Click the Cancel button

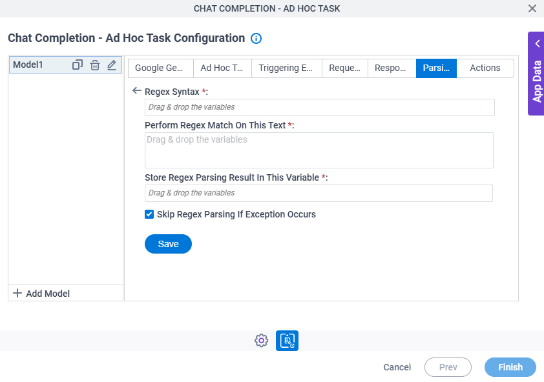[397, 367]
